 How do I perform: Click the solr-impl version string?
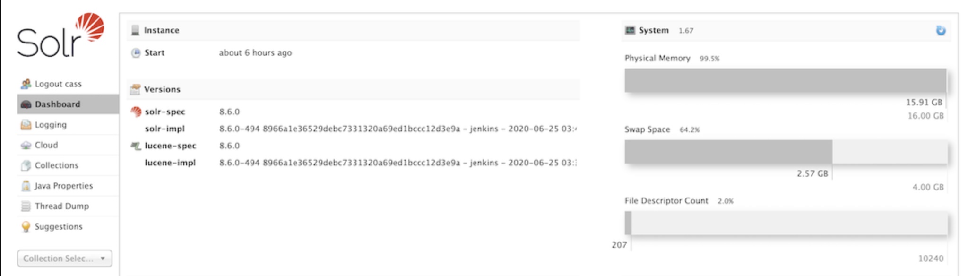(x=398, y=129)
